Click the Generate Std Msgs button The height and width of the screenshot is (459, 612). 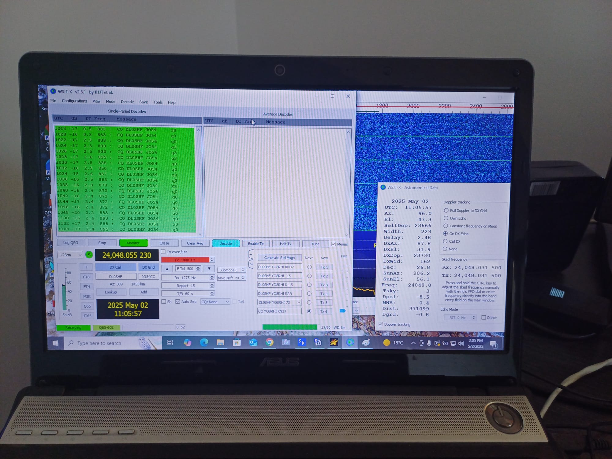click(x=279, y=258)
